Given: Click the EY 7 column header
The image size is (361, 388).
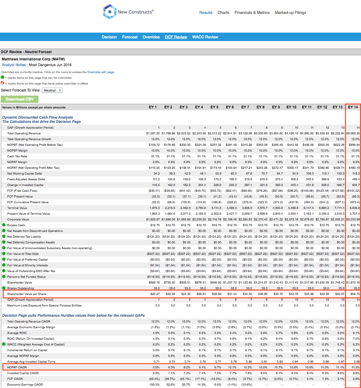Looking at the screenshot, I should pyautogui.click(x=245, y=107).
